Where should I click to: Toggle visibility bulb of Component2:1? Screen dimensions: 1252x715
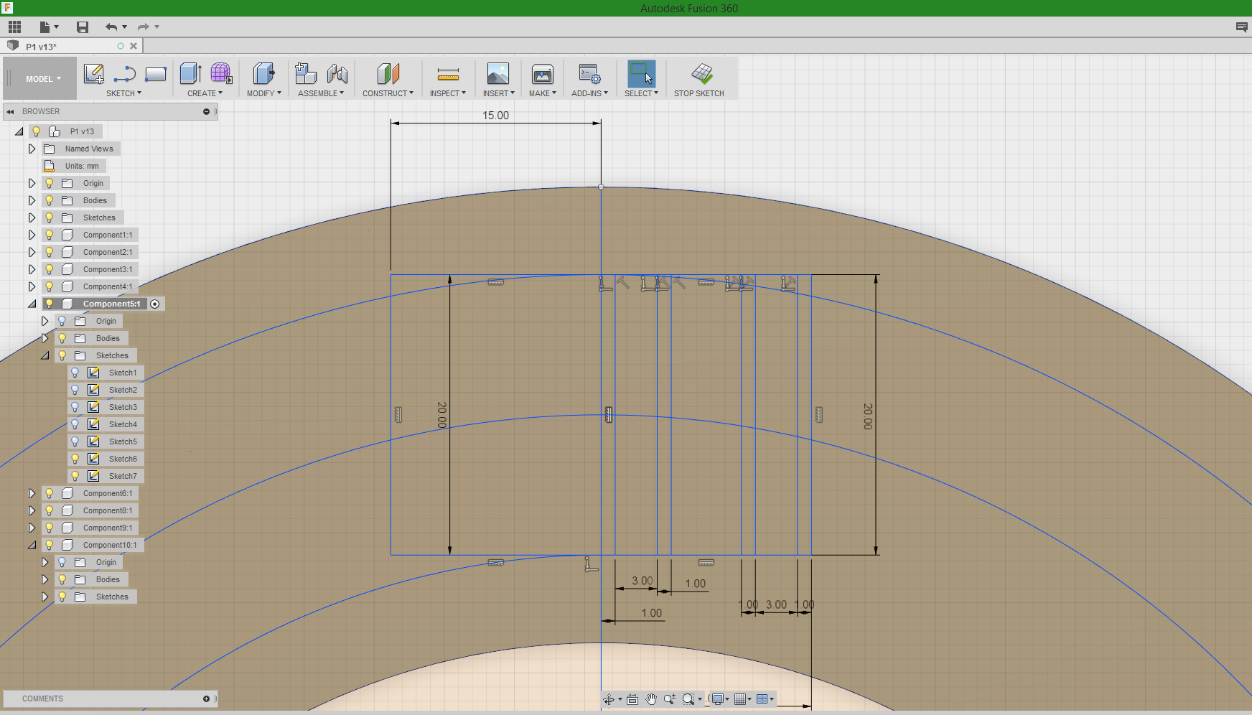[50, 252]
